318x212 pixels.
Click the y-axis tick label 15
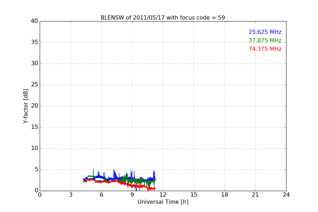click(x=34, y=127)
